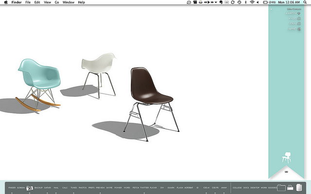
Task: Open the Window menu
Action: [x=69, y=2]
